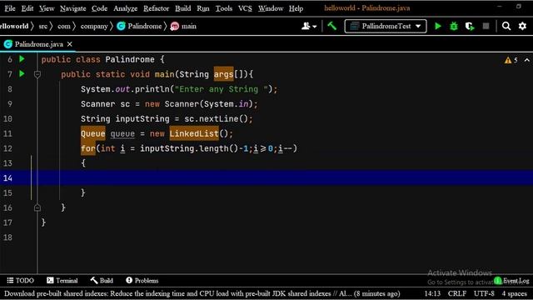Viewport: 533px width, 300px height.
Task: Open the Run menu
Action: pos(203,8)
